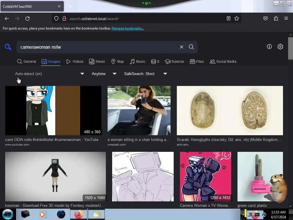Click the insecure connection padlock icon
The width and height of the screenshot is (293, 220).
point(64,19)
